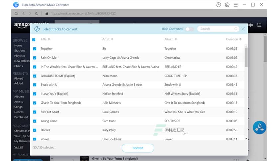The width and height of the screenshot is (278, 161).
Task: Sort tracks by Artist column
Action: [x=108, y=39]
